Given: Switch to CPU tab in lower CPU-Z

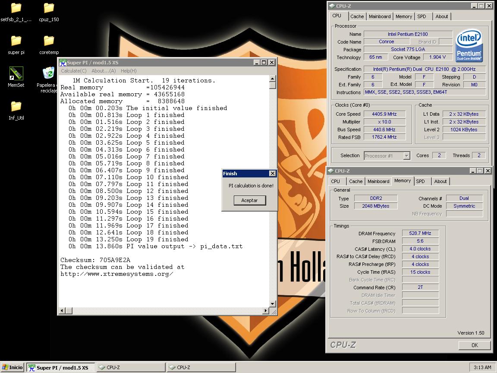Looking at the screenshot, I should click(335, 181).
